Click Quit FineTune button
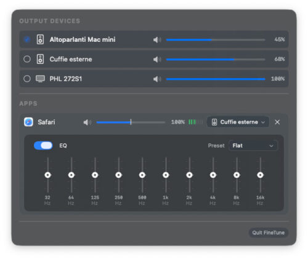Screen dimensions: 308x259 (x=269, y=233)
